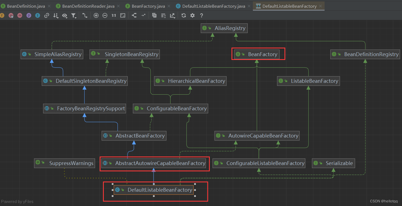The height and width of the screenshot is (206, 402).
Task: Select the AutowireCapableBeanFactory node
Action: 257,136
